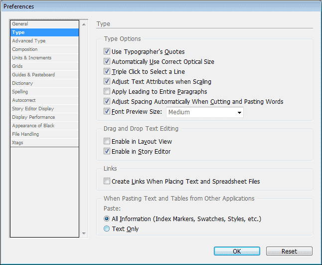Viewport: 322px width, 265px height.
Task: Toggle Triple Click to Select a Line
Action: tap(107, 71)
